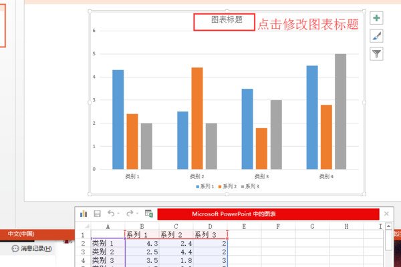Open redo history dropdown arrow
This screenshot has height=267, width=401.
[137, 214]
